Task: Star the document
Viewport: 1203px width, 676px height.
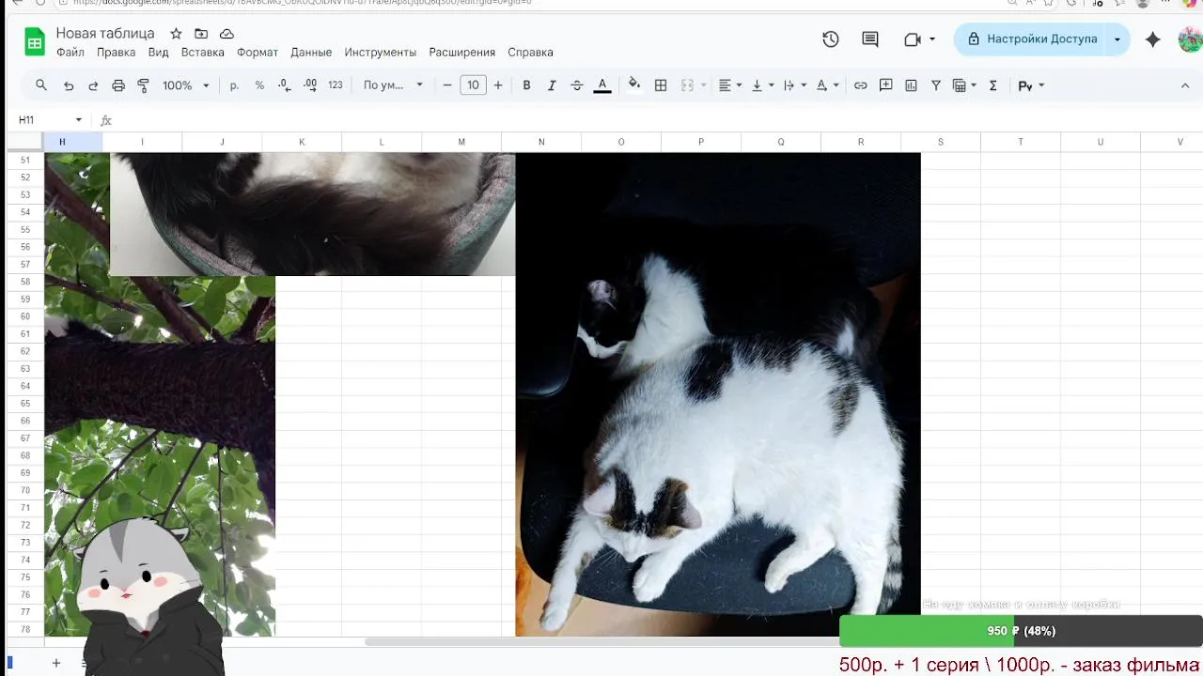Action: point(176,34)
